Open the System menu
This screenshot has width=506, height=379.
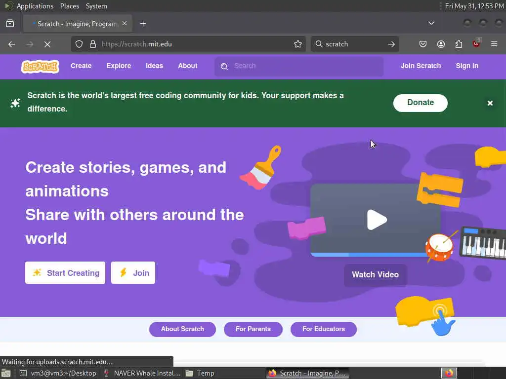96,6
